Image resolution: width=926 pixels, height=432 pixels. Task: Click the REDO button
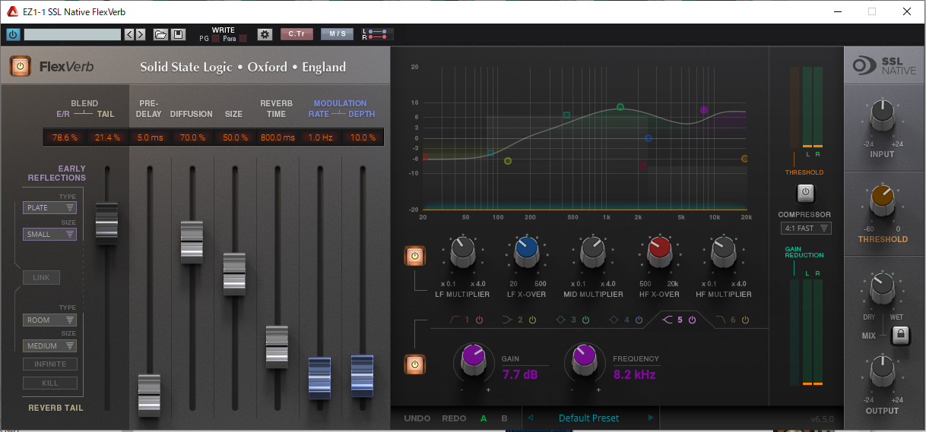pos(454,418)
